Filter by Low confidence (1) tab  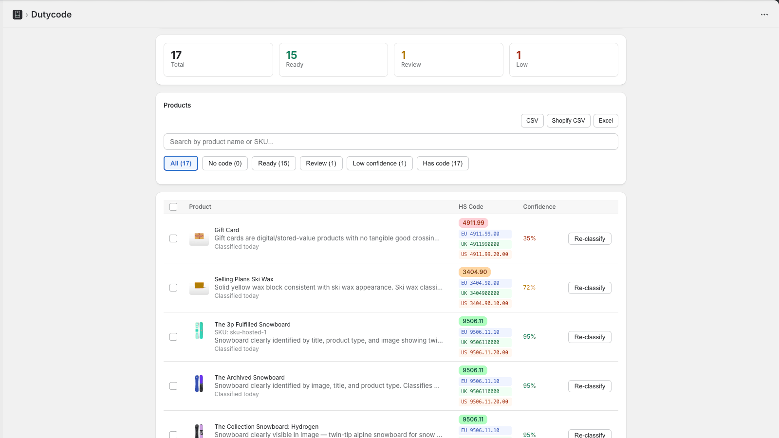click(380, 164)
